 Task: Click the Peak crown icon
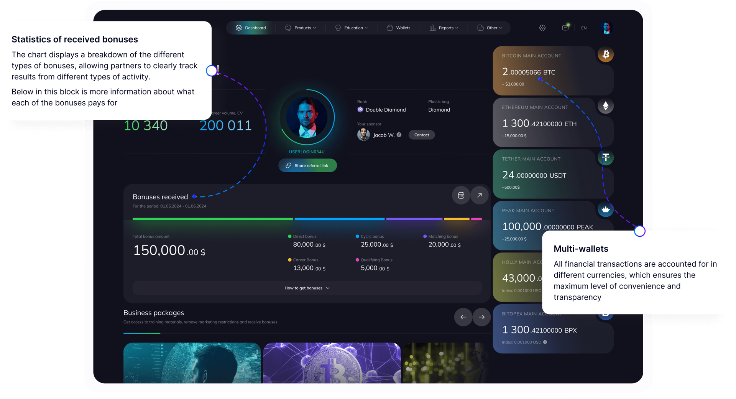[606, 209]
